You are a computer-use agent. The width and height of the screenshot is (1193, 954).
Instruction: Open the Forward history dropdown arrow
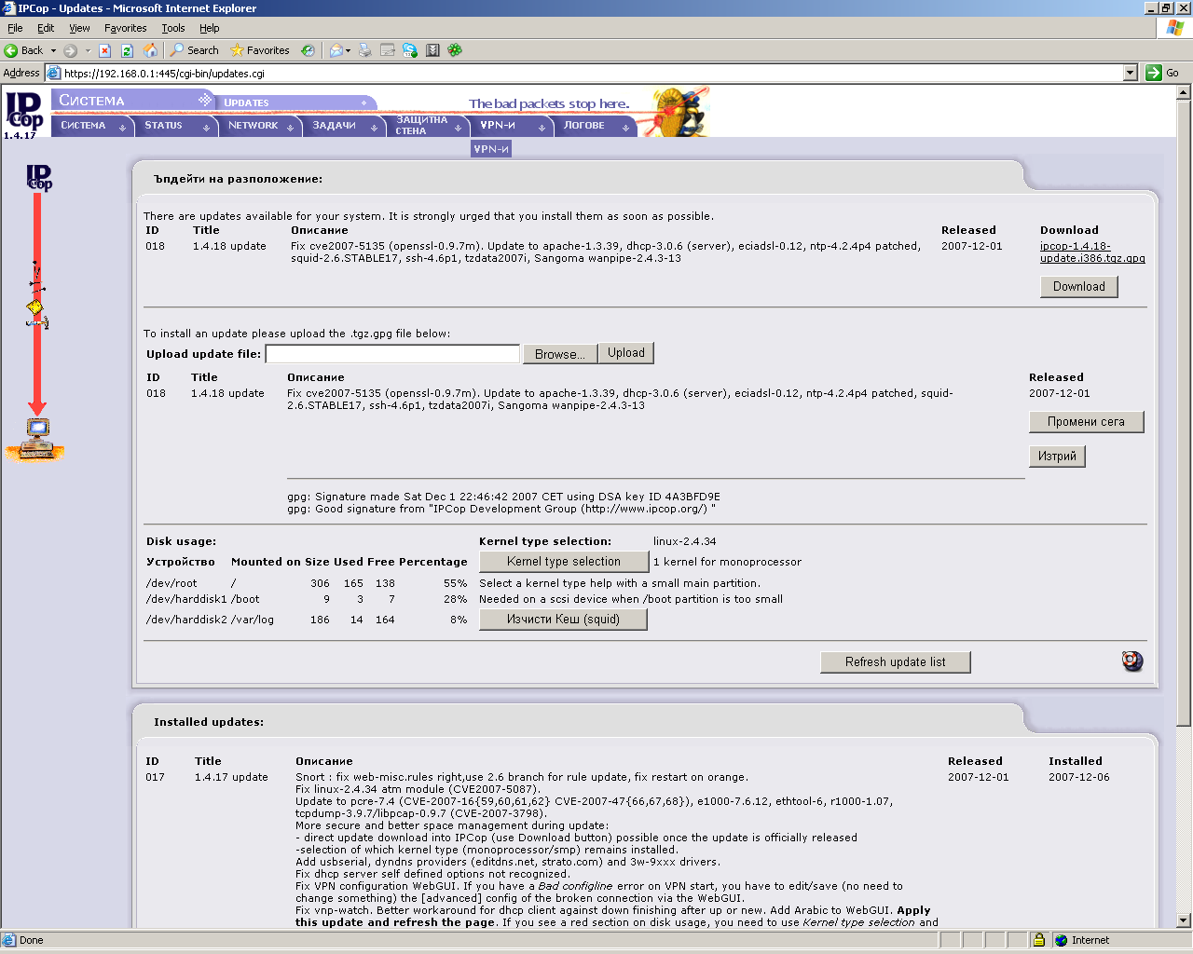89,50
